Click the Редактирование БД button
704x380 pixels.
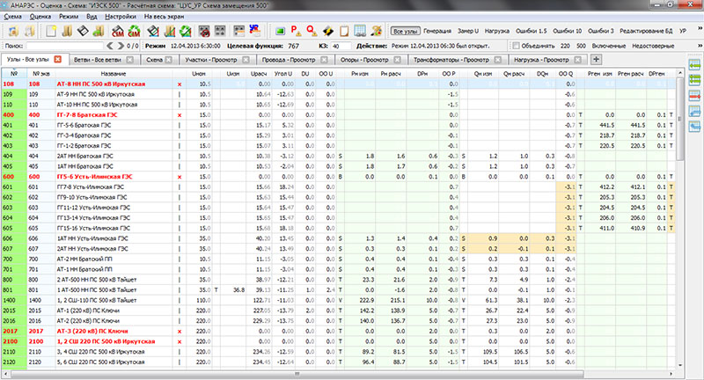pyautogui.click(x=646, y=31)
